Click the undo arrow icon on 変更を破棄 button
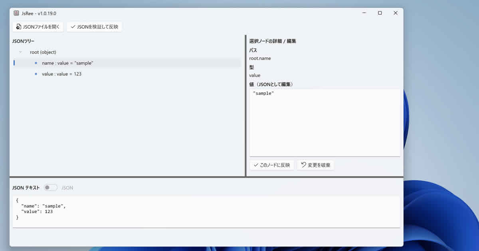The width and height of the screenshot is (479, 251). pos(304,165)
